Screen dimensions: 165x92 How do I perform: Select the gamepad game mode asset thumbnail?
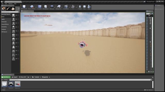[x=11, y=84]
